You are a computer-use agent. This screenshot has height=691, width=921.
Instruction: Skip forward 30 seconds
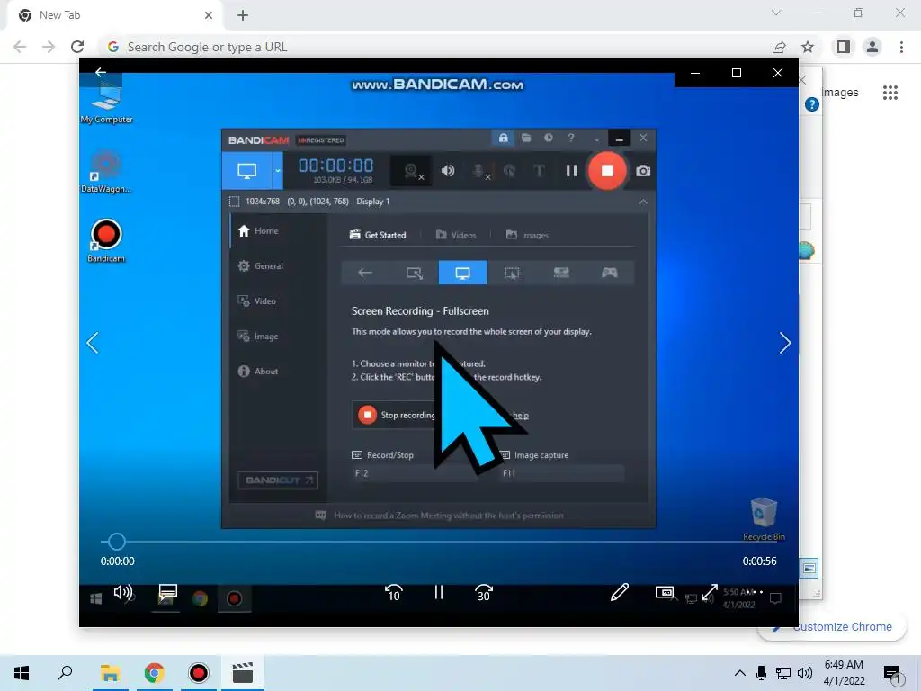pyautogui.click(x=483, y=593)
